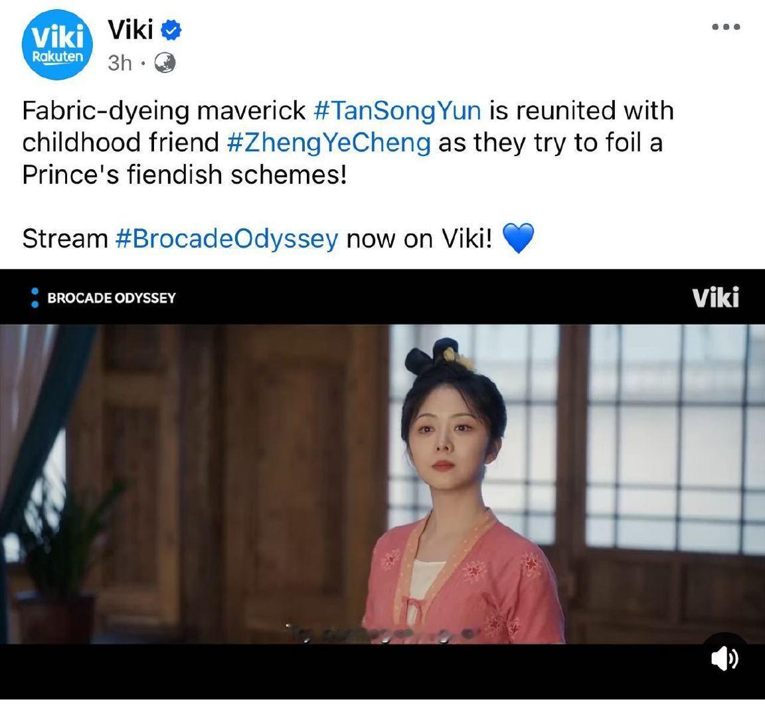Play the video of the woman in pink
The height and width of the screenshot is (717, 765).
(x=382, y=484)
